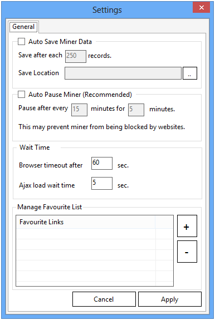Click the Save Location text field
This screenshot has height=320, width=215.
pyautogui.click(x=123, y=73)
